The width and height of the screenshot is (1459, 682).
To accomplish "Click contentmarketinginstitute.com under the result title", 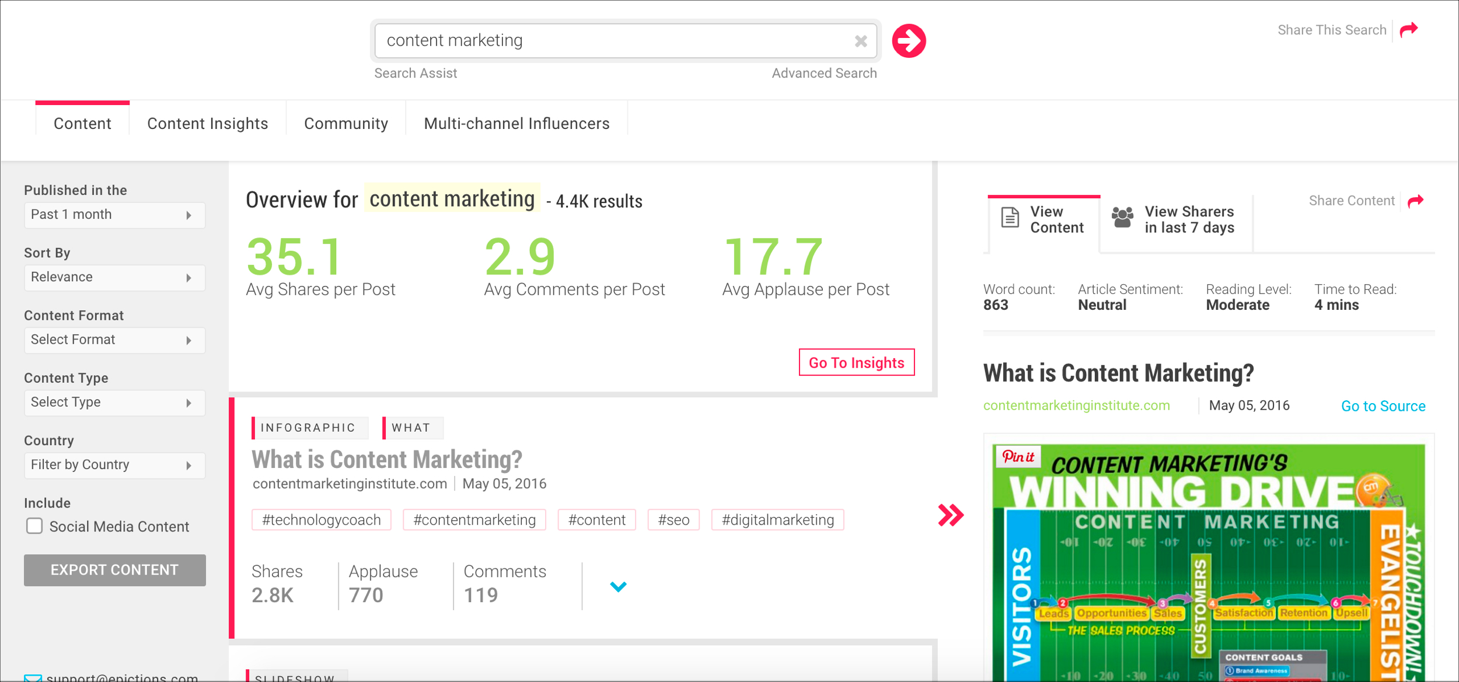I will click(350, 484).
